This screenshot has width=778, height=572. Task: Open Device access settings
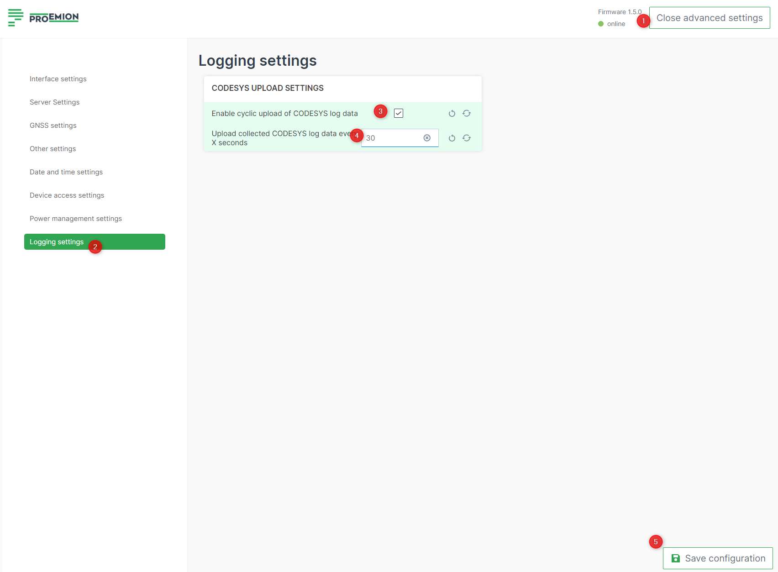click(x=67, y=195)
